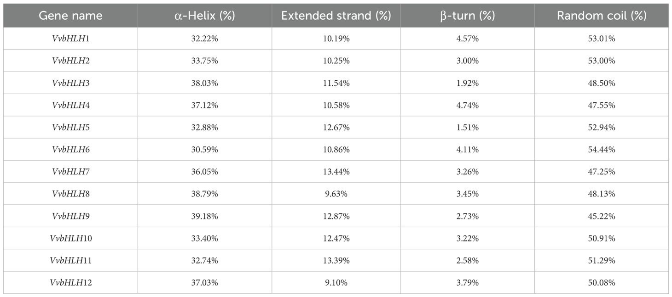
Task: Select the VvbHLH3 gene name cell
Action: tap(70, 83)
